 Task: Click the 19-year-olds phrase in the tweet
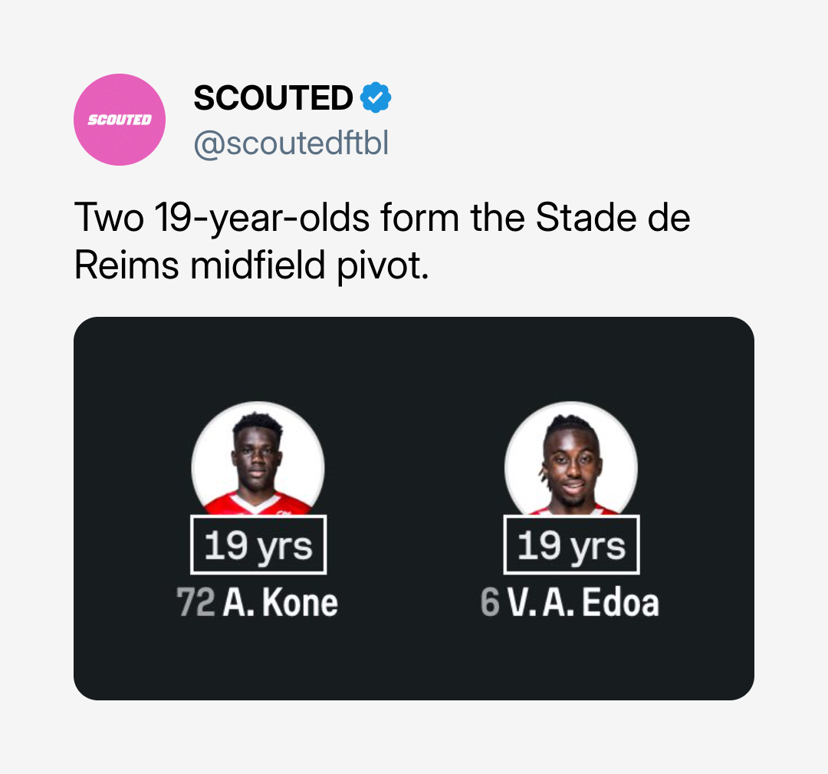(x=261, y=218)
